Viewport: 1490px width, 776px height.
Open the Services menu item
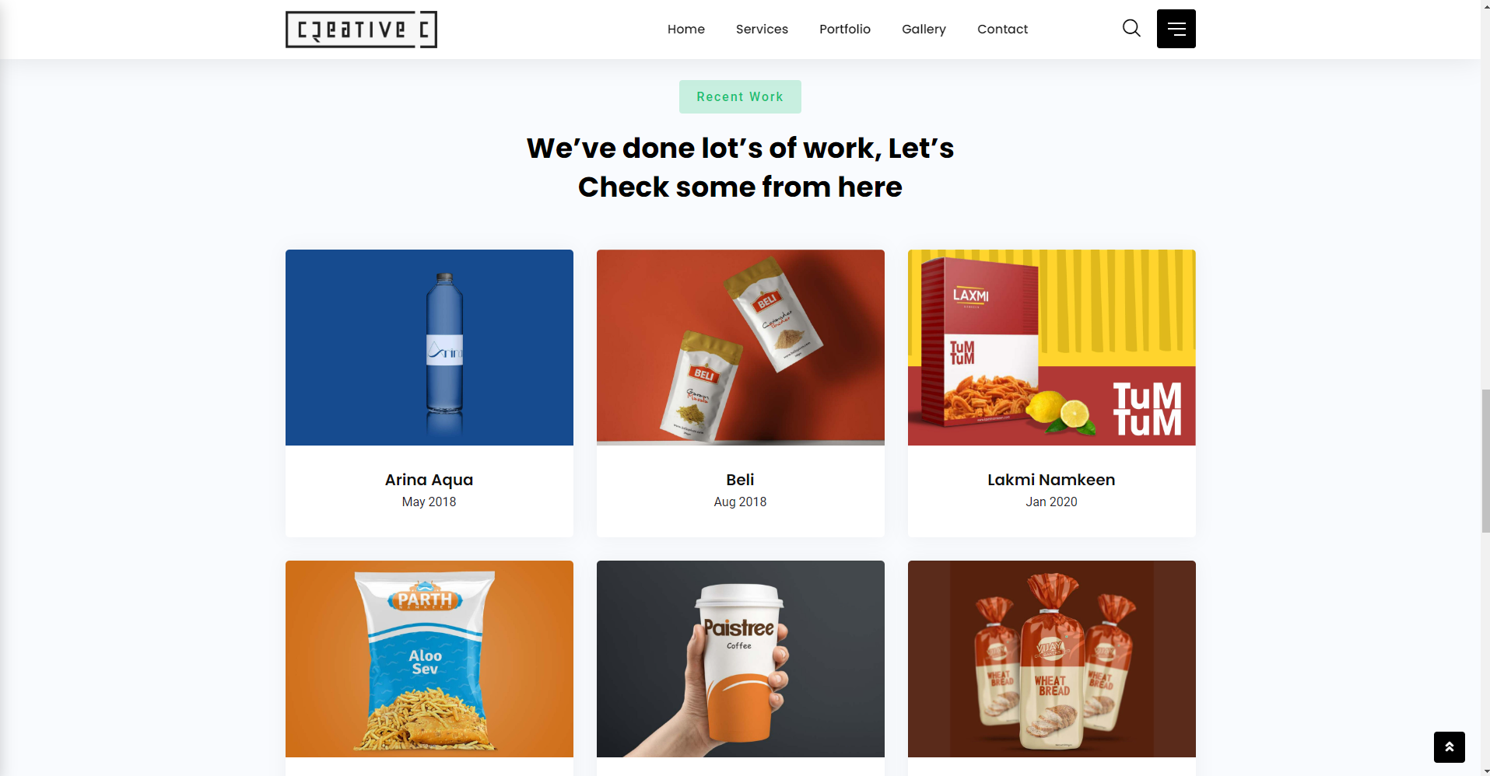pos(762,29)
